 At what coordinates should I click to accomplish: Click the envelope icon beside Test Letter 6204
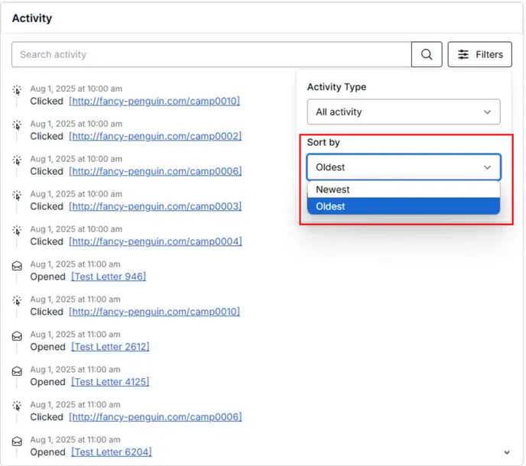(17, 442)
